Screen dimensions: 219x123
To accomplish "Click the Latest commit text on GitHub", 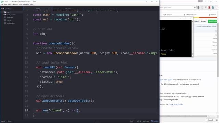I will point(206,27).
